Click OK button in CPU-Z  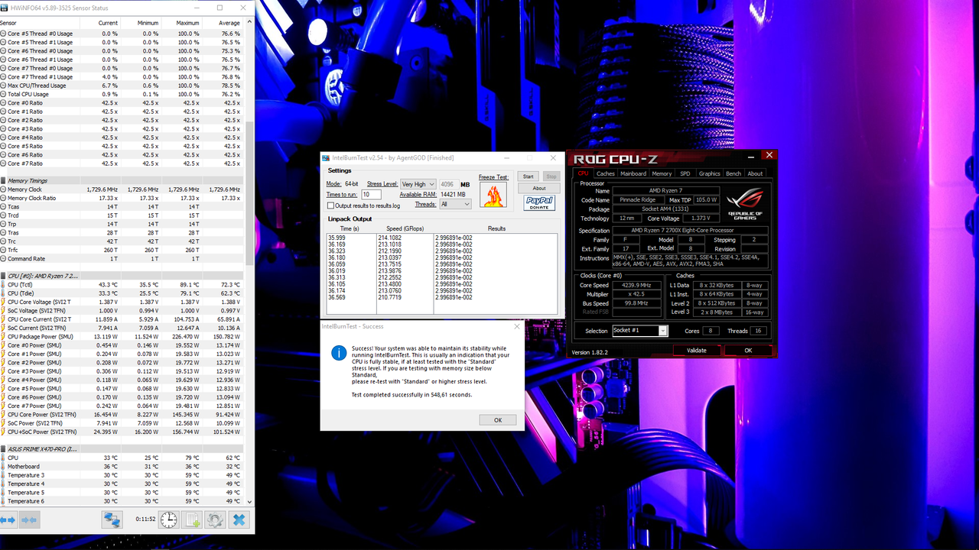tap(748, 351)
